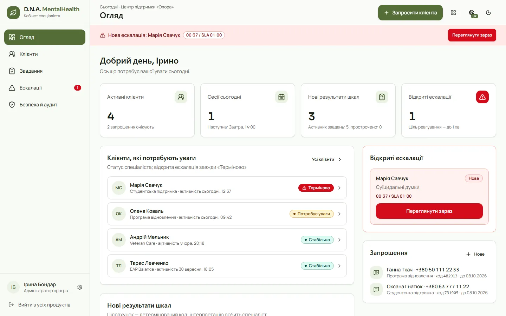Toggle dark mode with the moon icon
Image resolution: width=506 pixels, height=316 pixels.
tap(488, 13)
